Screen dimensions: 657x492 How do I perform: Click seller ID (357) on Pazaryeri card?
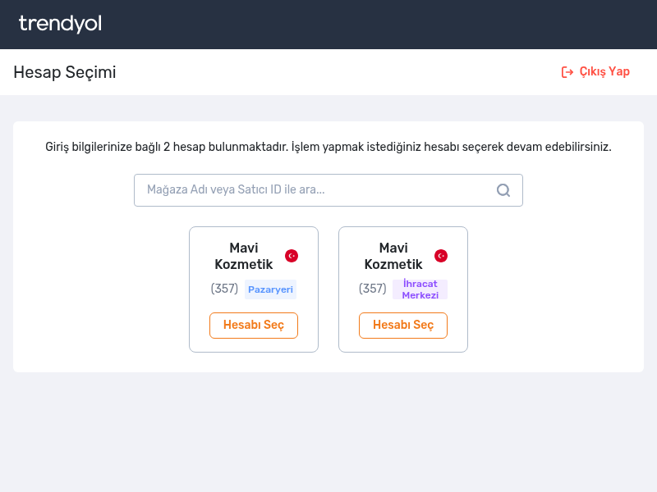point(224,289)
